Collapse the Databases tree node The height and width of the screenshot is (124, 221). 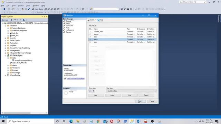coord(6,26)
